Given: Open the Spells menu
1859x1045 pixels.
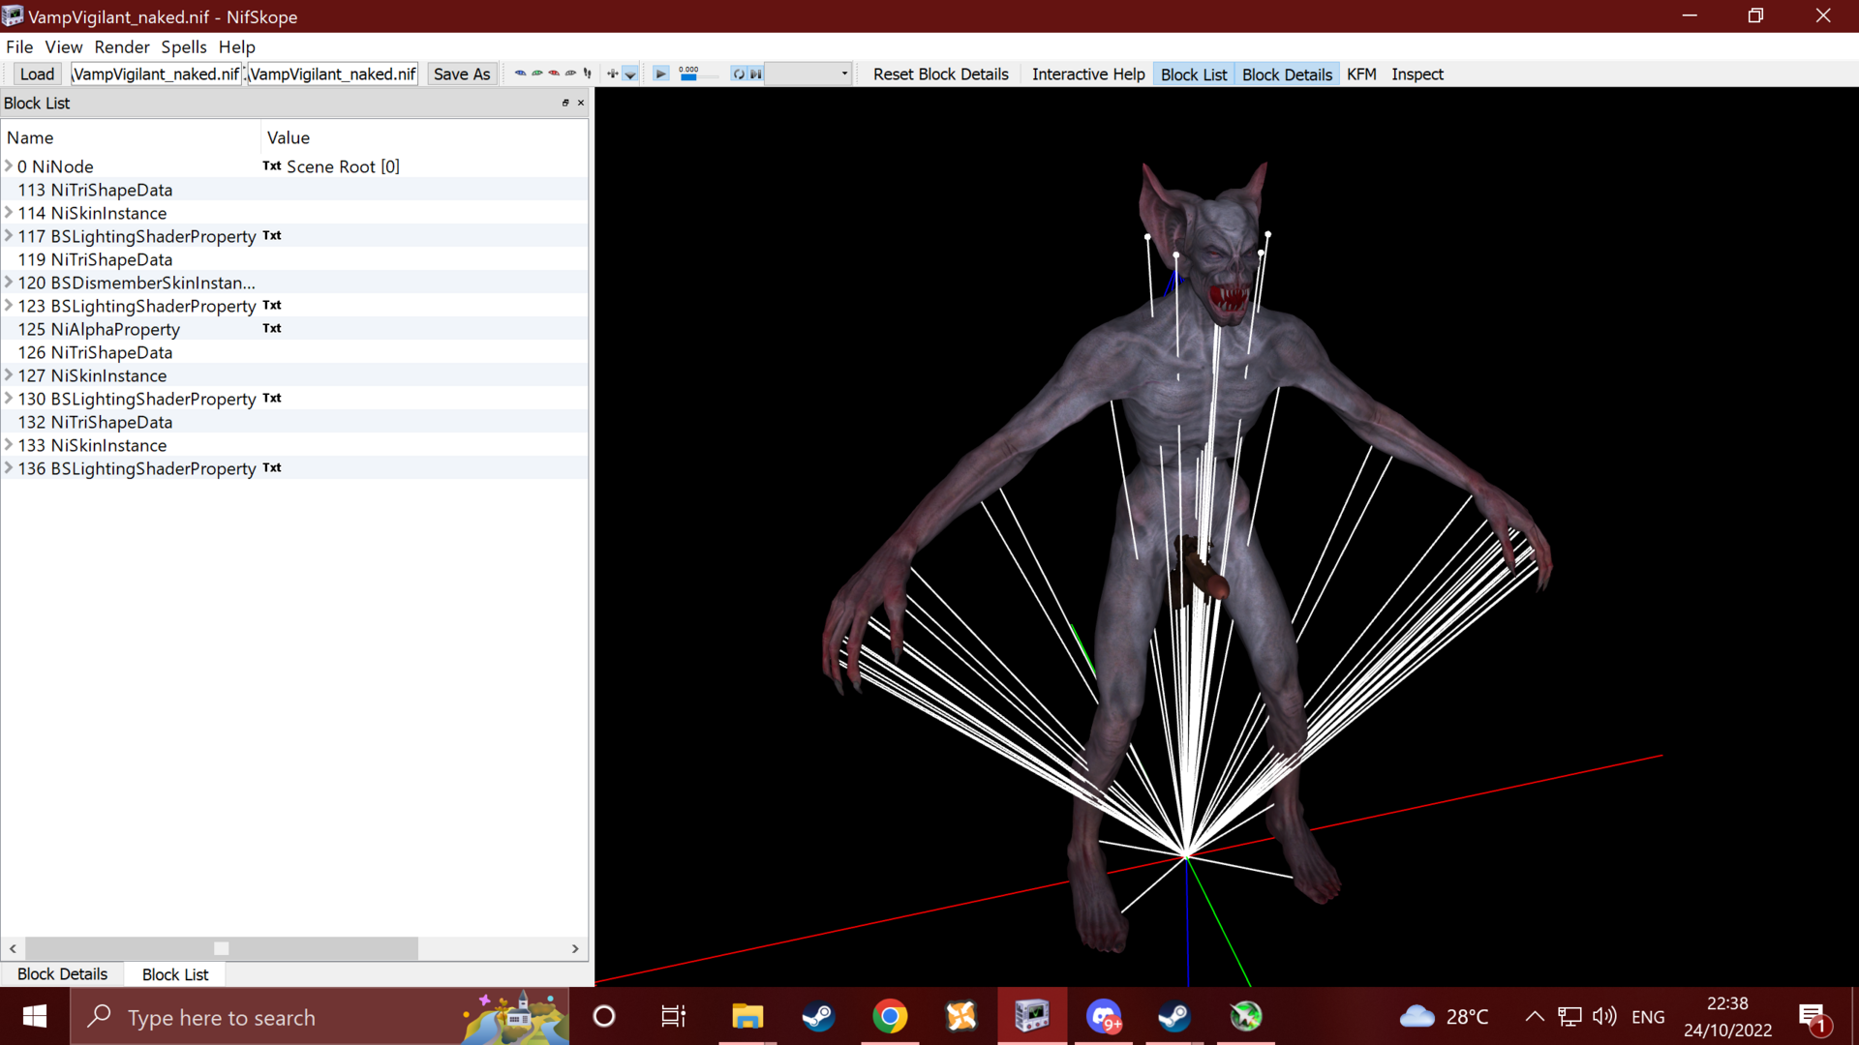Looking at the screenshot, I should click(184, 46).
